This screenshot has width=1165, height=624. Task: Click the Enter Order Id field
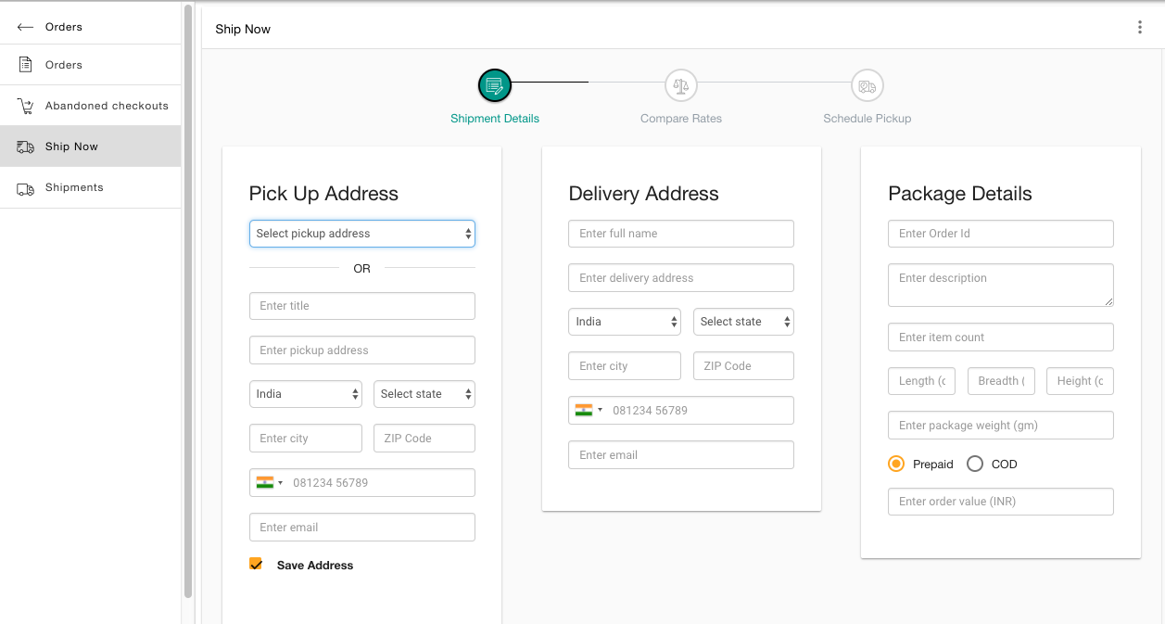(x=1001, y=234)
